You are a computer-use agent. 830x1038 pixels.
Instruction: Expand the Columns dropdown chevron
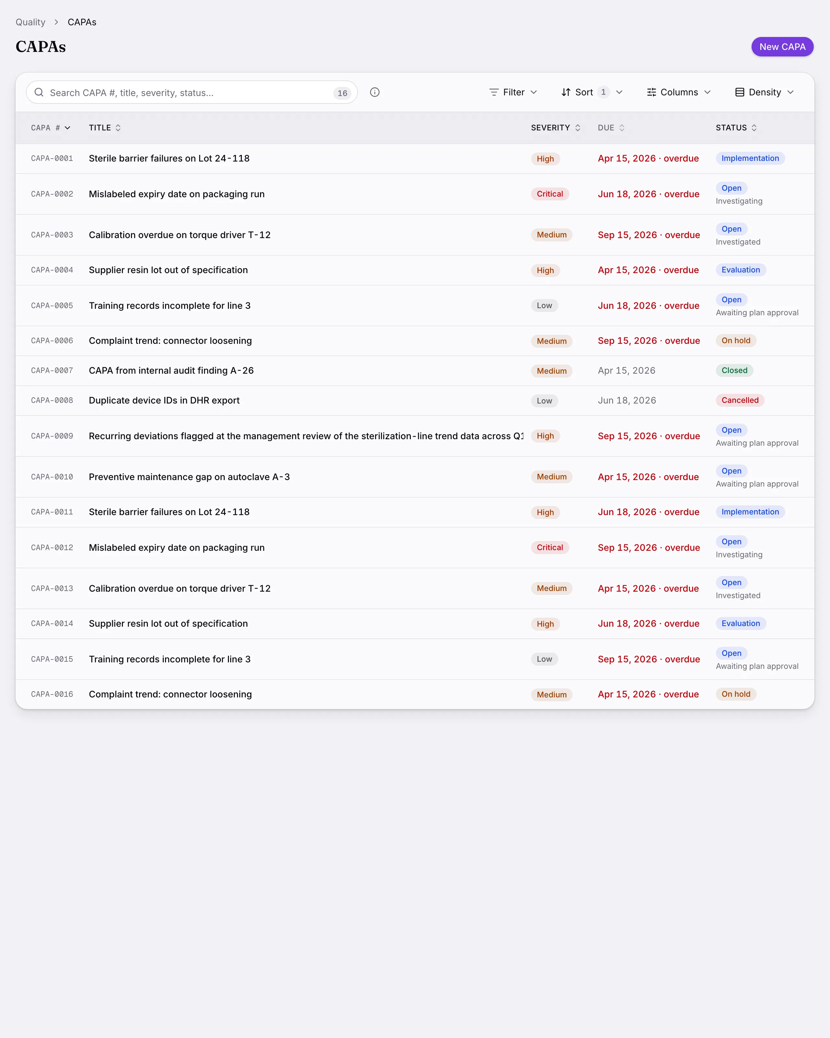coord(707,92)
